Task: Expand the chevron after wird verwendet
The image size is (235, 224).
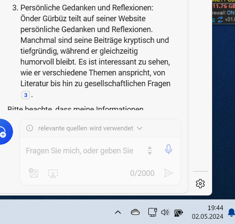Action: click(140, 128)
